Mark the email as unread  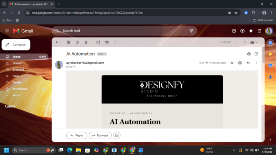coord(98,42)
